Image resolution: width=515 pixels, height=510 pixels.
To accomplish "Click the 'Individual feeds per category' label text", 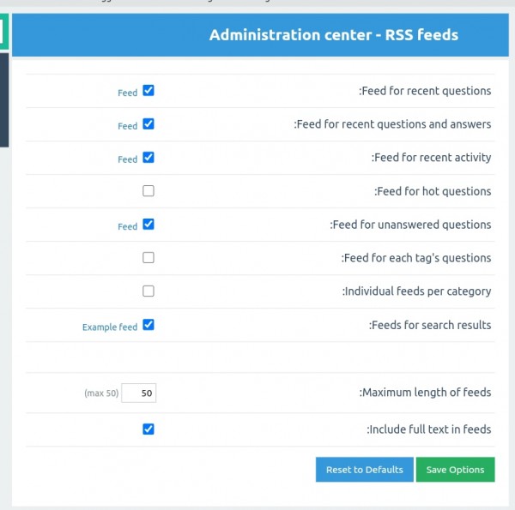I will point(416,291).
